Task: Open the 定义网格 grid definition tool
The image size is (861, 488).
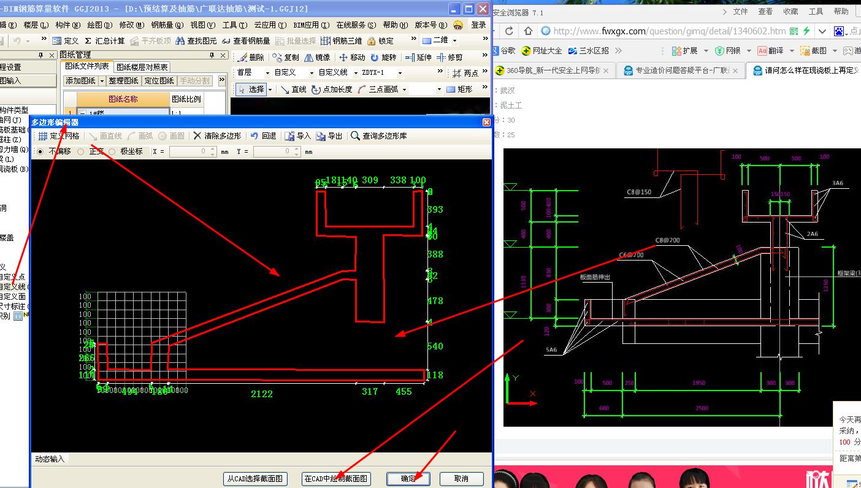Action: point(59,136)
